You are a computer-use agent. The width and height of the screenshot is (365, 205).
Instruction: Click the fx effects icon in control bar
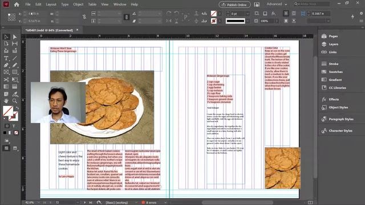click(274, 14)
